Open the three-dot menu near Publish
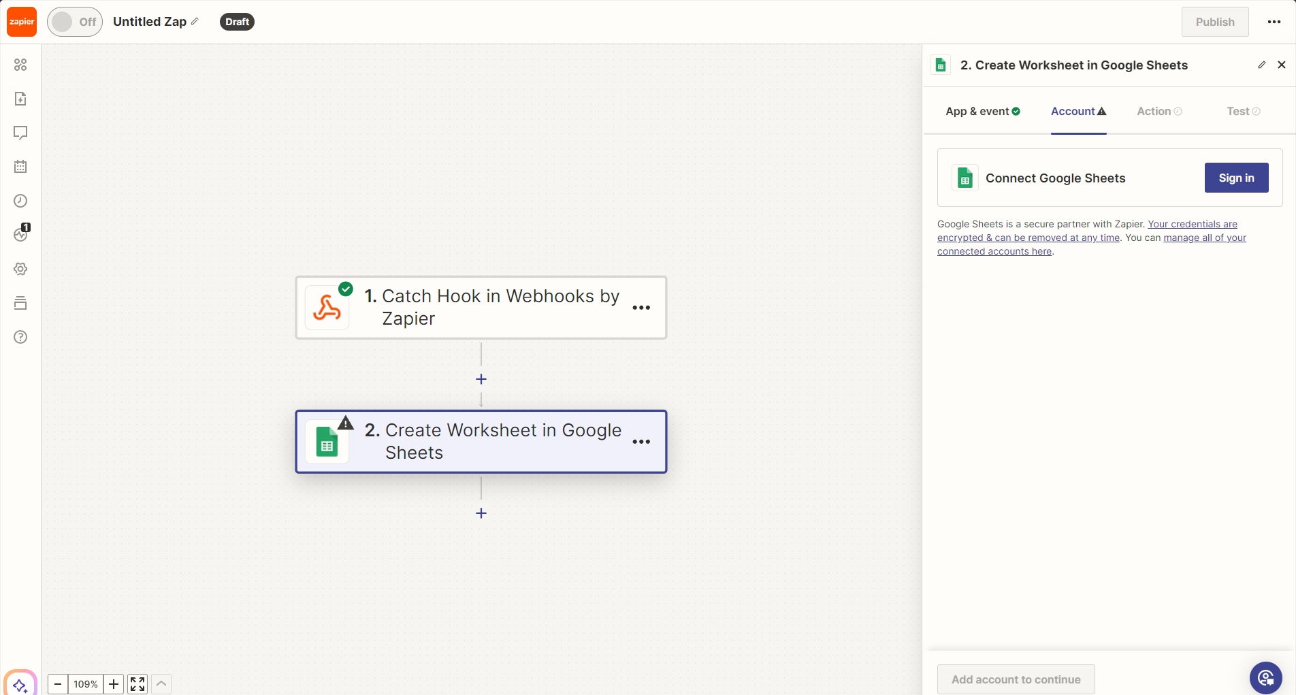1296x695 pixels. tap(1272, 21)
